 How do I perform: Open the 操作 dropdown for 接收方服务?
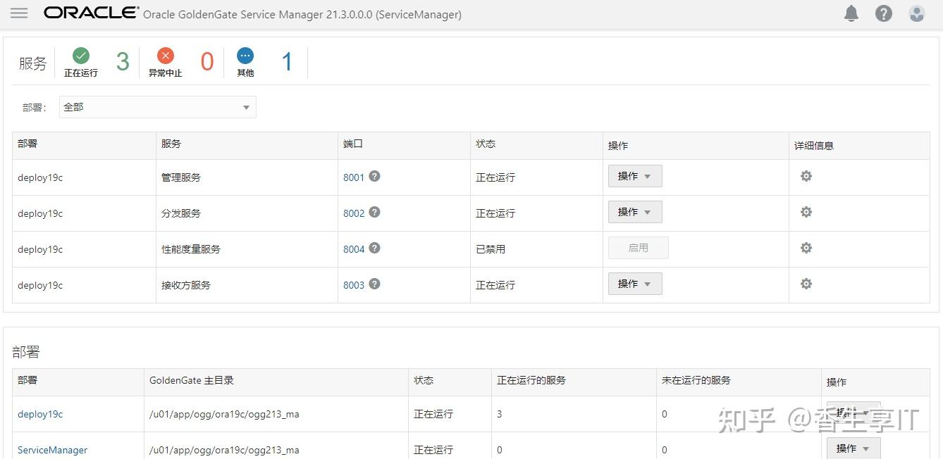(634, 284)
